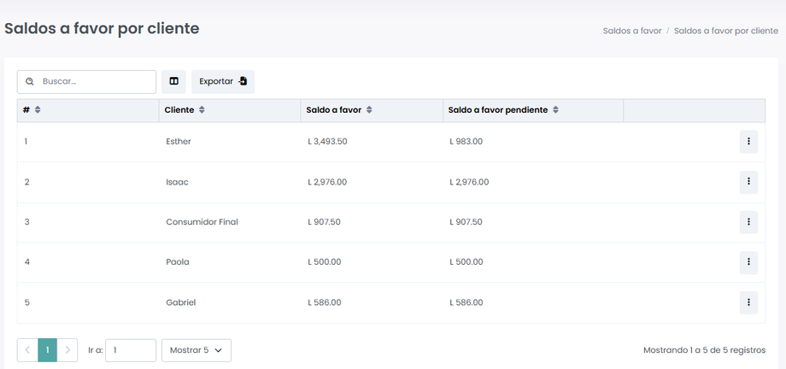This screenshot has height=369, width=786.
Task: Click the Exportar button
Action: (x=222, y=82)
